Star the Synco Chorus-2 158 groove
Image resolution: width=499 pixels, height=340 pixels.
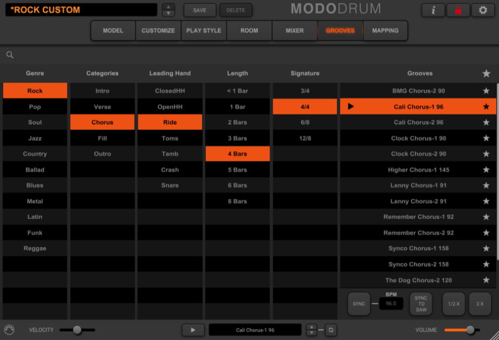486,264
